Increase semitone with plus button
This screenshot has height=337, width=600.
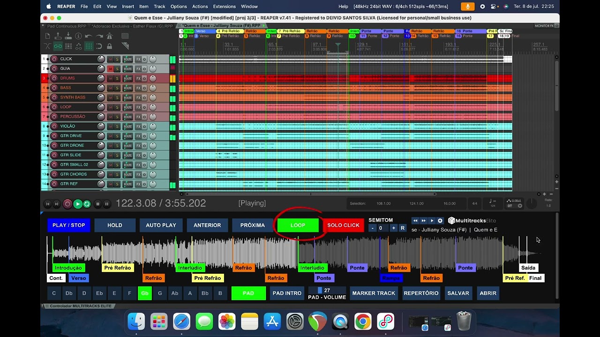(x=394, y=228)
